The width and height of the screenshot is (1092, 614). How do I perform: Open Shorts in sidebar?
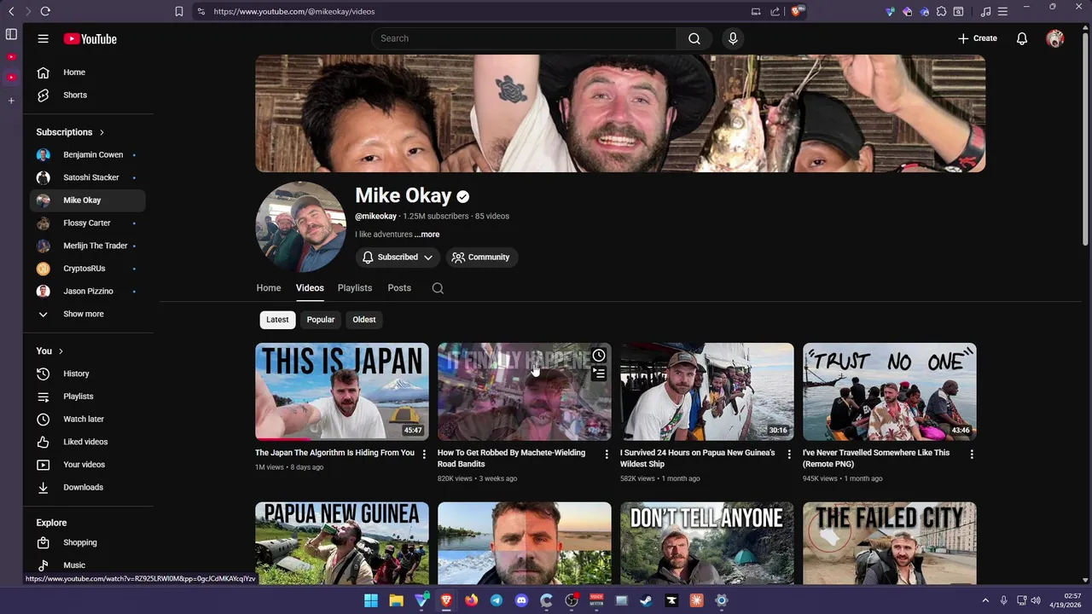point(88,95)
